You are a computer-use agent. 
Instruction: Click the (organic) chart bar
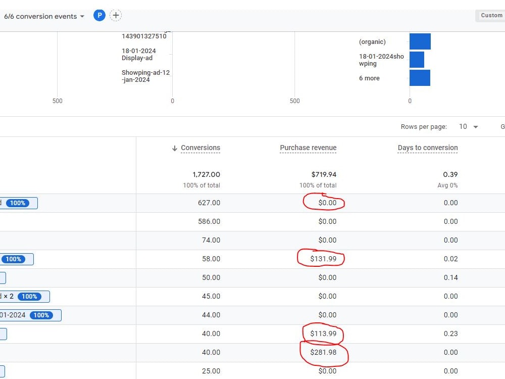420,41
